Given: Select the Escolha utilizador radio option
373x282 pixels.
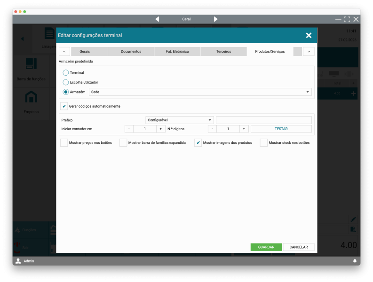Looking at the screenshot, I should coord(66,82).
